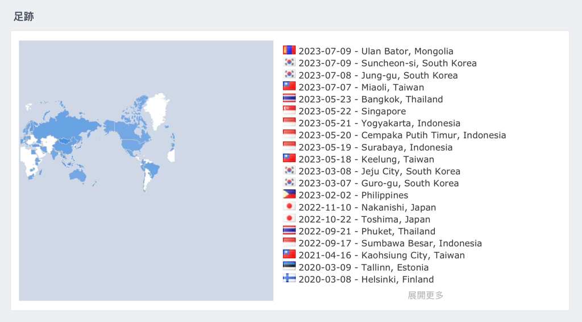Click the Finland flag beside Helsinki
The height and width of the screenshot is (322, 582).
point(289,278)
